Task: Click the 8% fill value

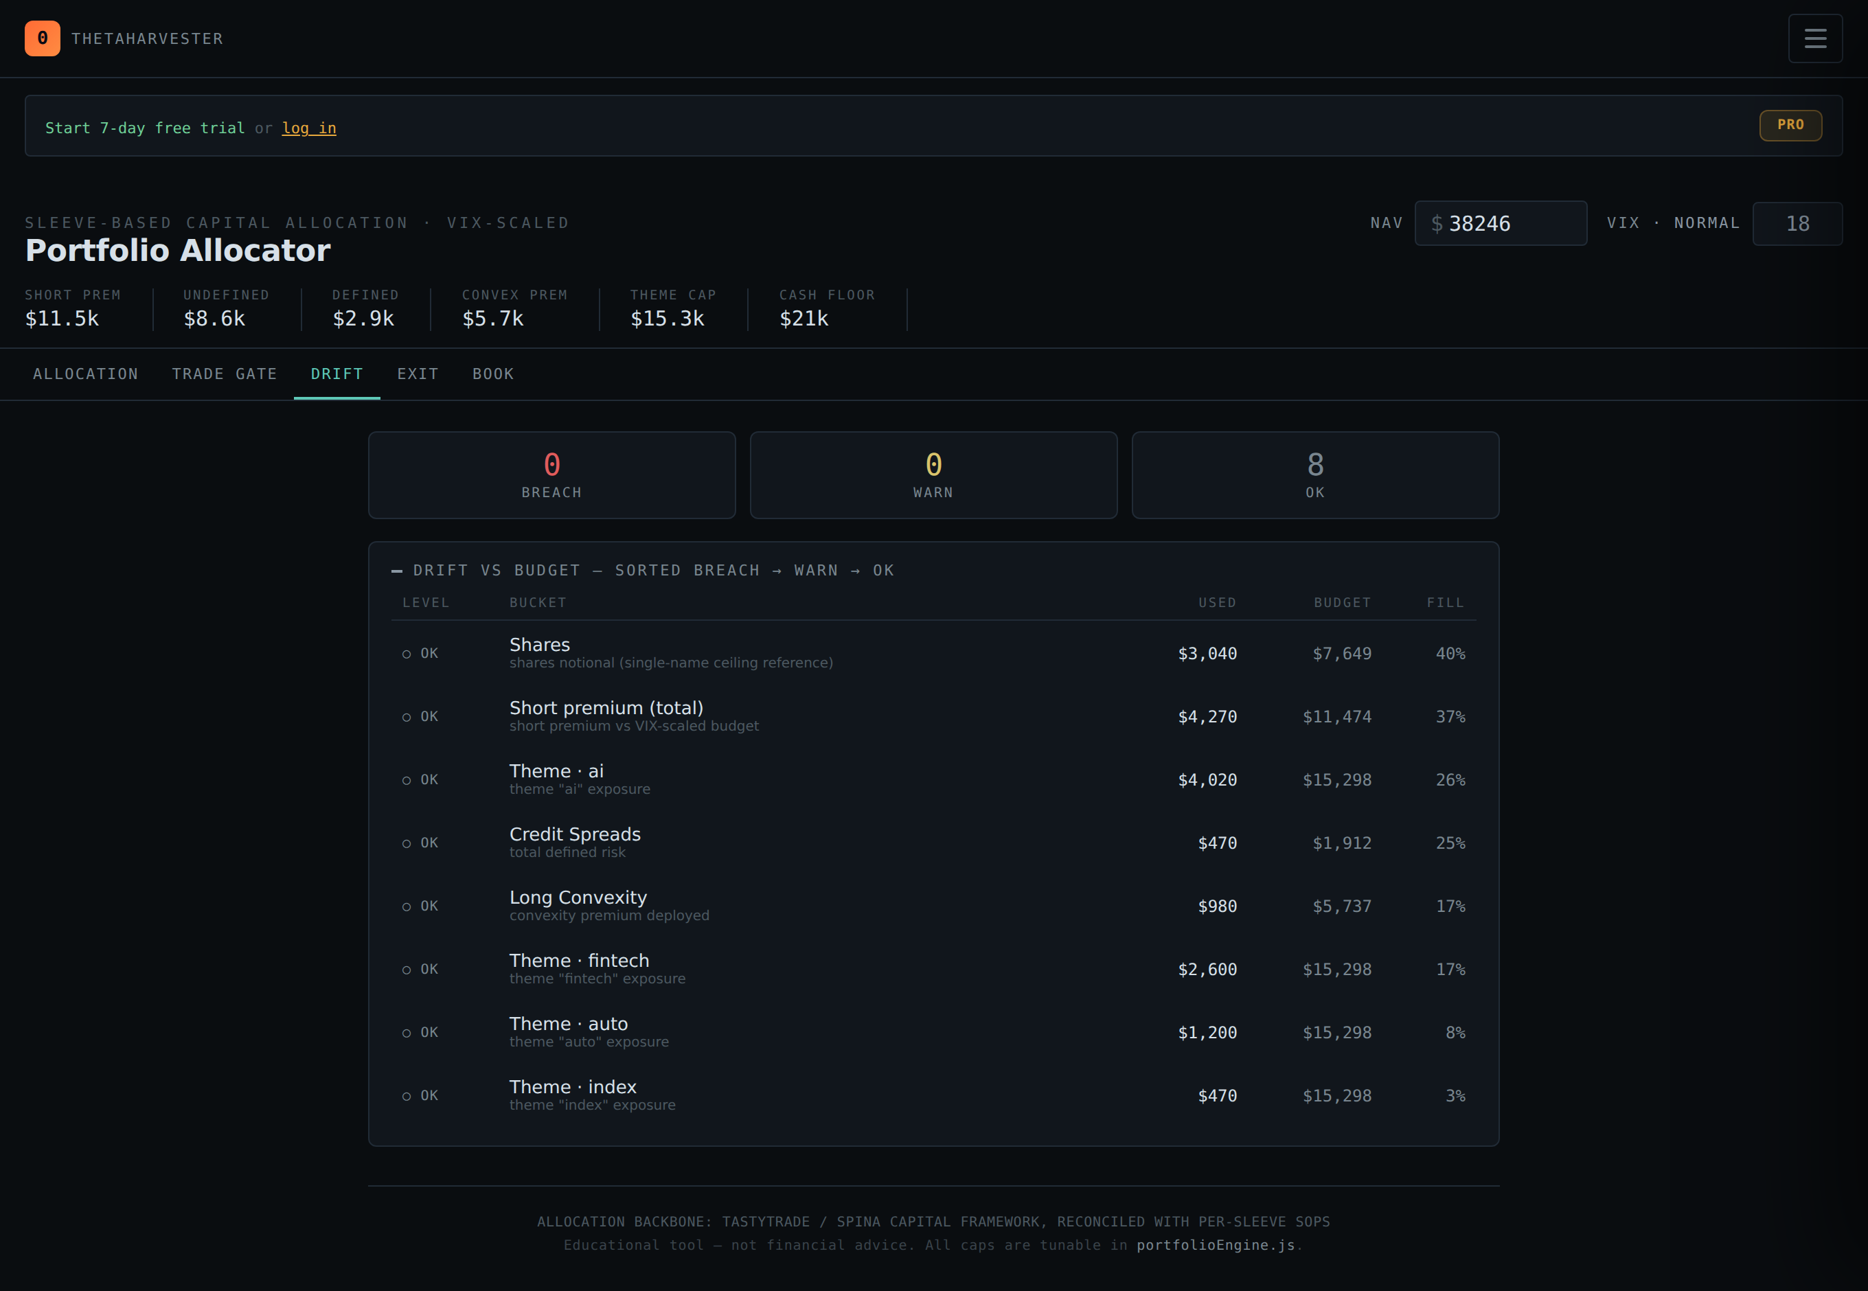Action: coord(1455,1033)
